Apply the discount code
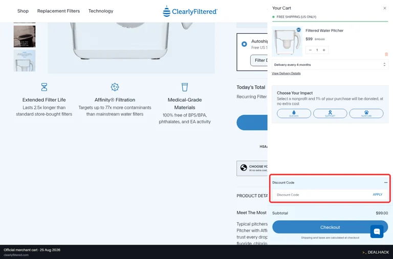This screenshot has width=393, height=259. (x=378, y=195)
